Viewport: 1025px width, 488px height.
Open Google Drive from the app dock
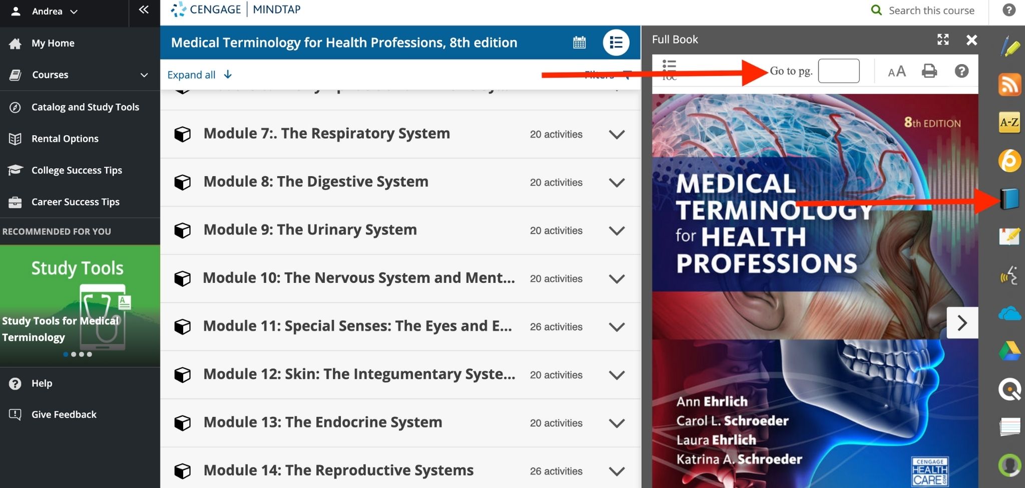click(1010, 350)
